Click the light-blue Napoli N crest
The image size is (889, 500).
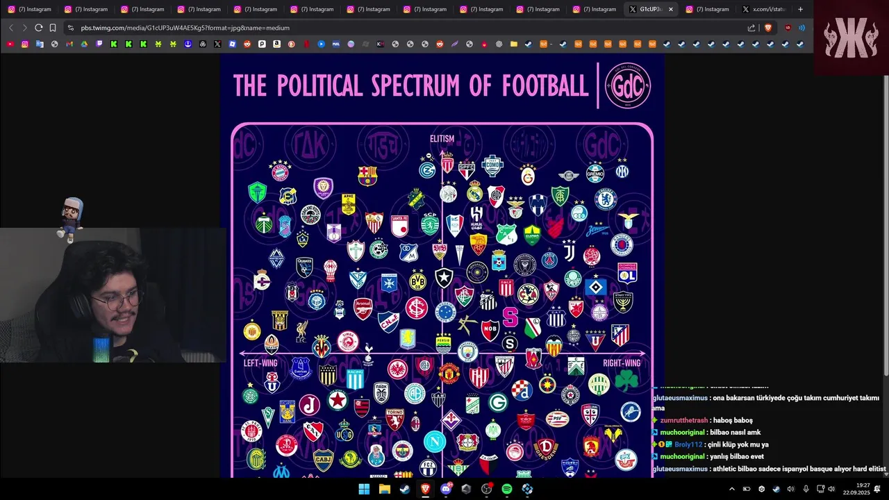[x=435, y=441]
